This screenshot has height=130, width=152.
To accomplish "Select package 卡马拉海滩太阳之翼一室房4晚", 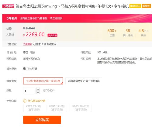I will [x=43, y=81].
